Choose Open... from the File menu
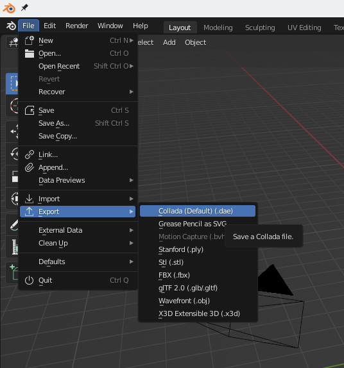 (78, 53)
